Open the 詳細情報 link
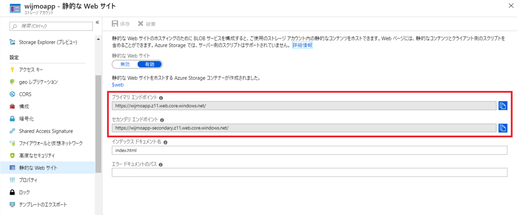This screenshot has height=215, width=517. pyautogui.click(x=302, y=45)
